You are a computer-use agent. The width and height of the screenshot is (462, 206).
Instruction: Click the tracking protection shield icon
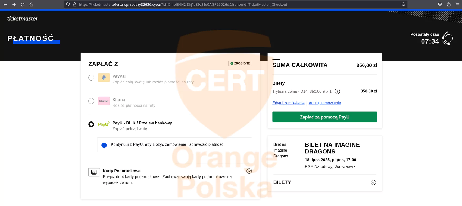coord(68,4)
